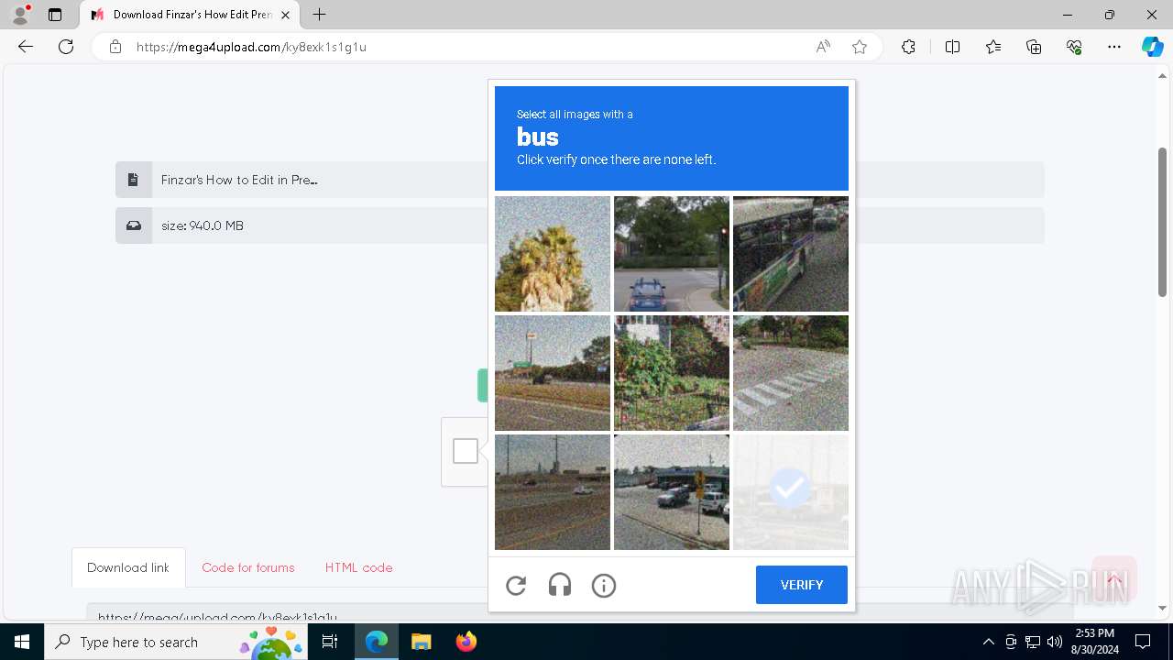Viewport: 1173px width, 660px height.
Task: Click the VERIFY button
Action: pos(802,585)
